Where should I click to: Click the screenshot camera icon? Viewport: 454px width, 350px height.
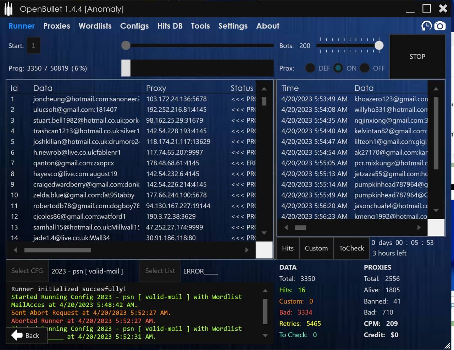[440, 26]
